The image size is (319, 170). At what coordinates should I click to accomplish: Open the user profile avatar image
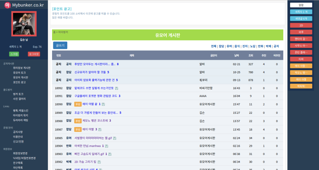[x=24, y=24]
